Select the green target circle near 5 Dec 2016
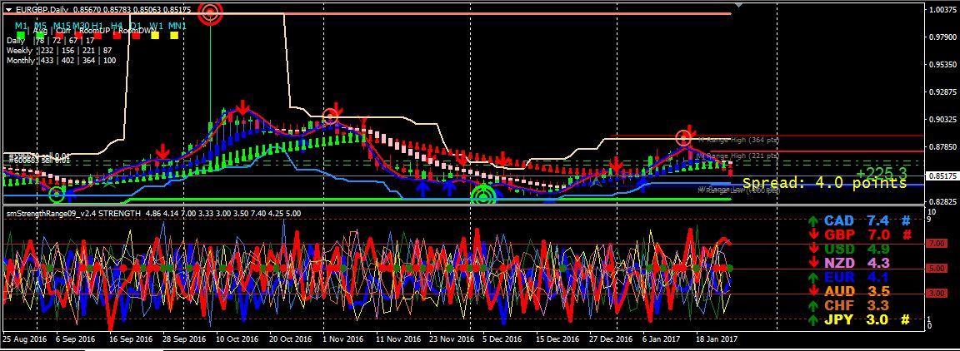Screen dimensions: 960x351 tap(483, 195)
